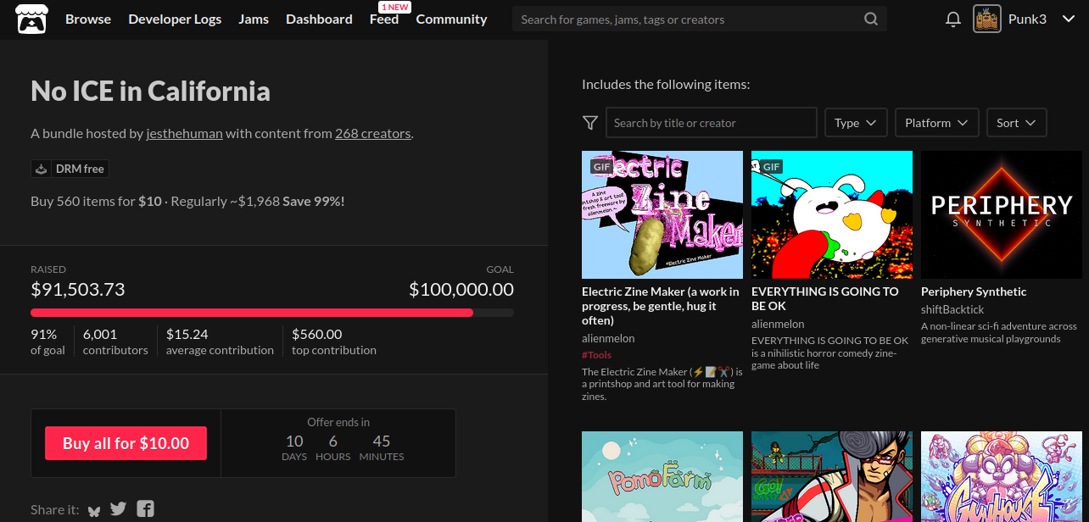
Task: Open the notifications bell
Action: pos(953,19)
